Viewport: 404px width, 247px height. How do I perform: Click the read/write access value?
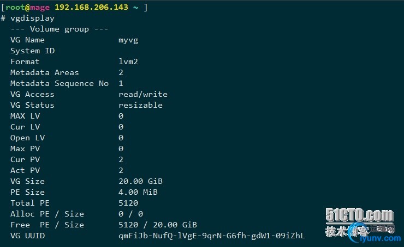[x=143, y=94]
